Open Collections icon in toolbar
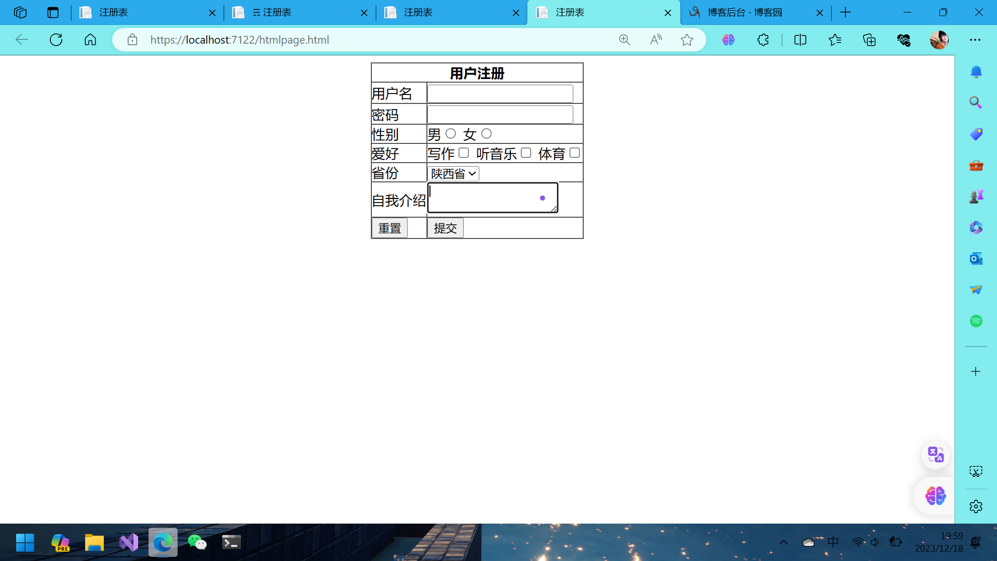 (869, 40)
